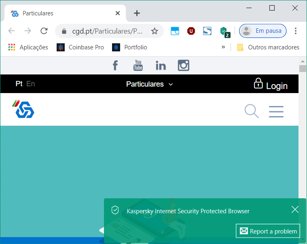This screenshot has height=244, width=307.
Task: Expand the Particulares segment dropdown
Action: pyautogui.click(x=150, y=84)
